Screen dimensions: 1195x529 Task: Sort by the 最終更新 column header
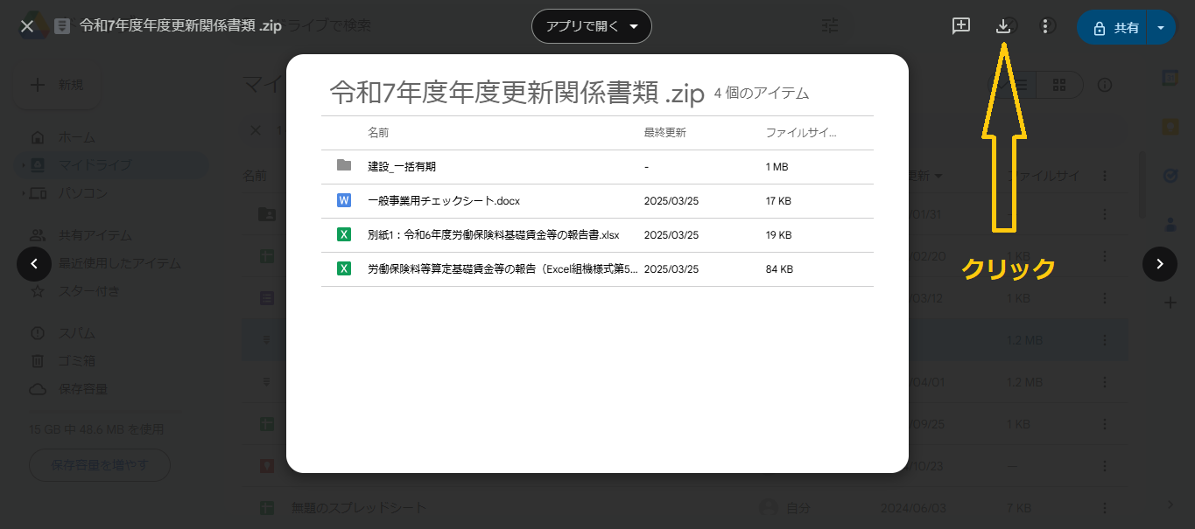click(x=664, y=133)
